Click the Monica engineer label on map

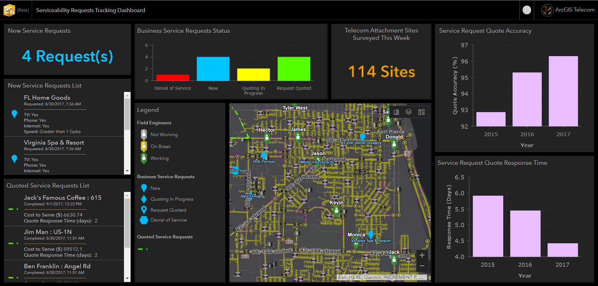[x=356, y=235]
